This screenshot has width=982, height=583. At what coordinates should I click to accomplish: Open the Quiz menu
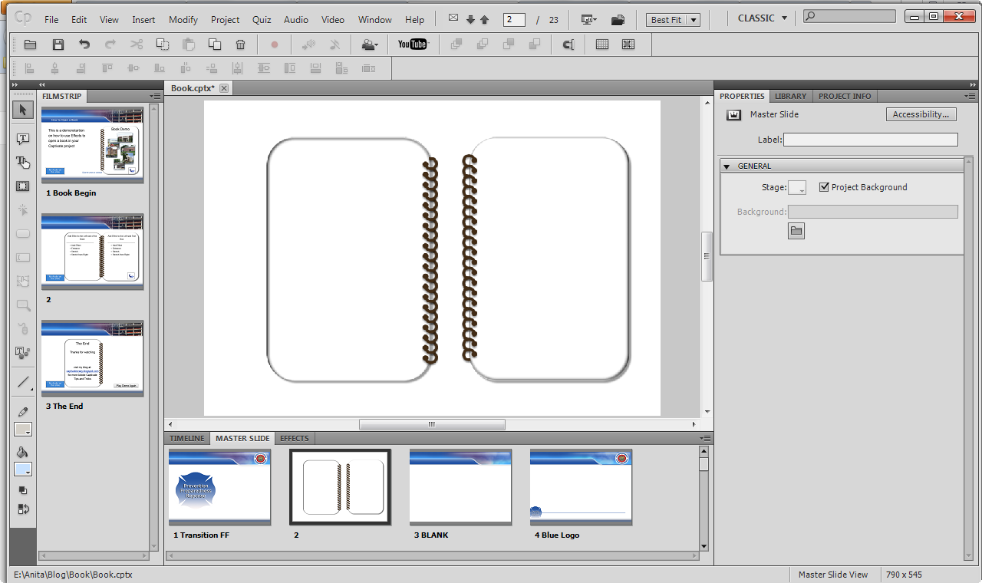(262, 20)
